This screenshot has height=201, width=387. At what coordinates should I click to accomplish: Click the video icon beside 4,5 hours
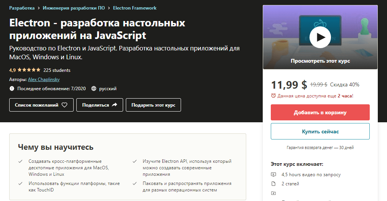coord(273,174)
